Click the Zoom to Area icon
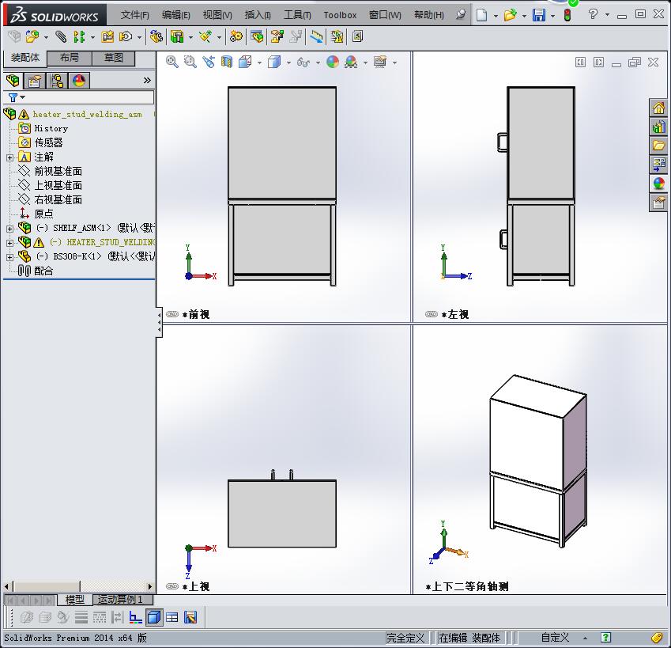This screenshot has width=671, height=648. (x=190, y=62)
